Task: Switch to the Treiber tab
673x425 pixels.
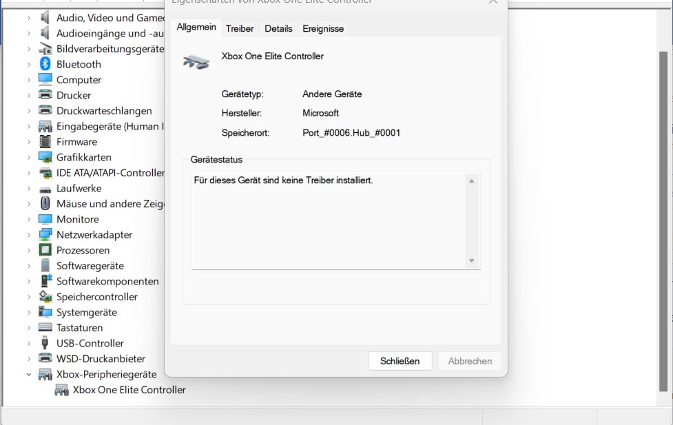Action: [x=240, y=29]
